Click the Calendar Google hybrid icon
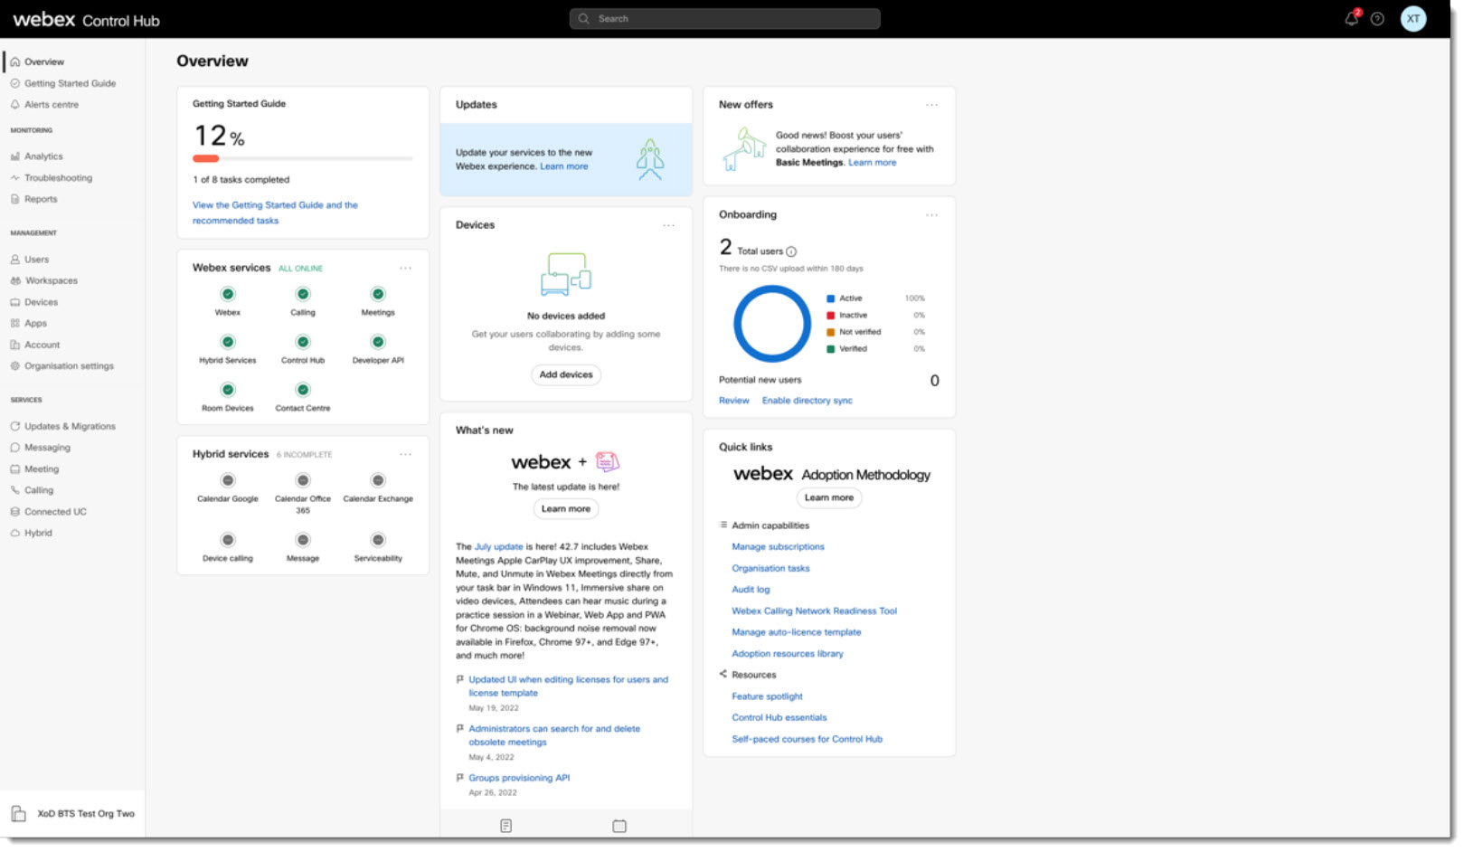This screenshot has width=1464, height=852. click(x=228, y=480)
